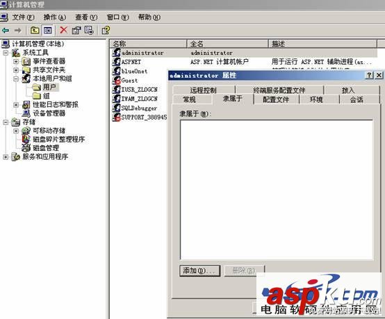Click inside the 隶属于 list box
Viewport: 385px width, 319px height.
tap(277, 190)
